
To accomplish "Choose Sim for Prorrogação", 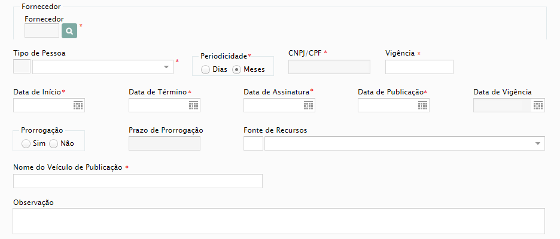I will 26,144.
